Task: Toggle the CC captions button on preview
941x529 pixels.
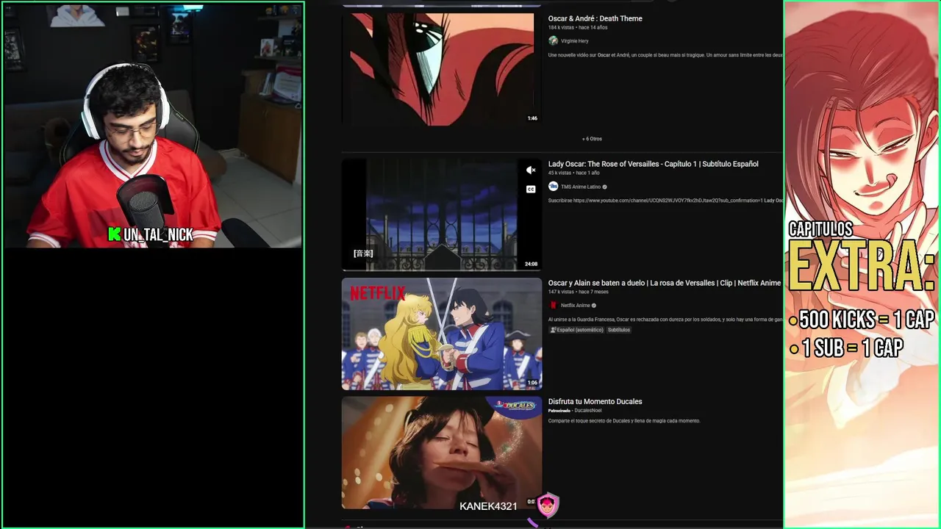Action: click(x=531, y=190)
